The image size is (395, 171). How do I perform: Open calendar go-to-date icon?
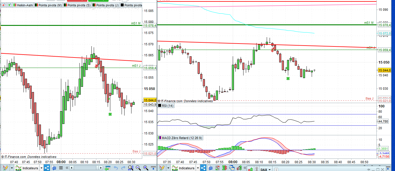[107, 168]
